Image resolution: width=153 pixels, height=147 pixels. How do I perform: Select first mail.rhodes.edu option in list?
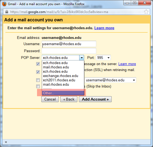point(63,67)
